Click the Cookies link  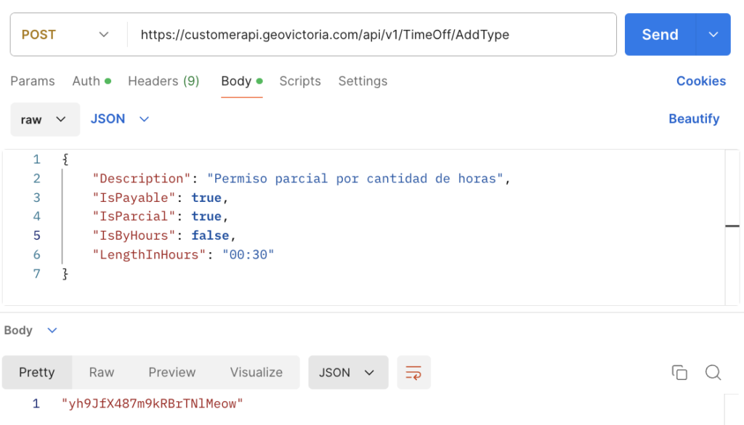[700, 81]
